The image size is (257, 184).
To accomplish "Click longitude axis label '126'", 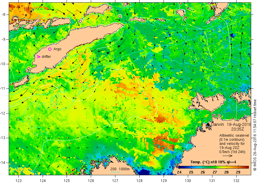I will [x=91, y=181].
